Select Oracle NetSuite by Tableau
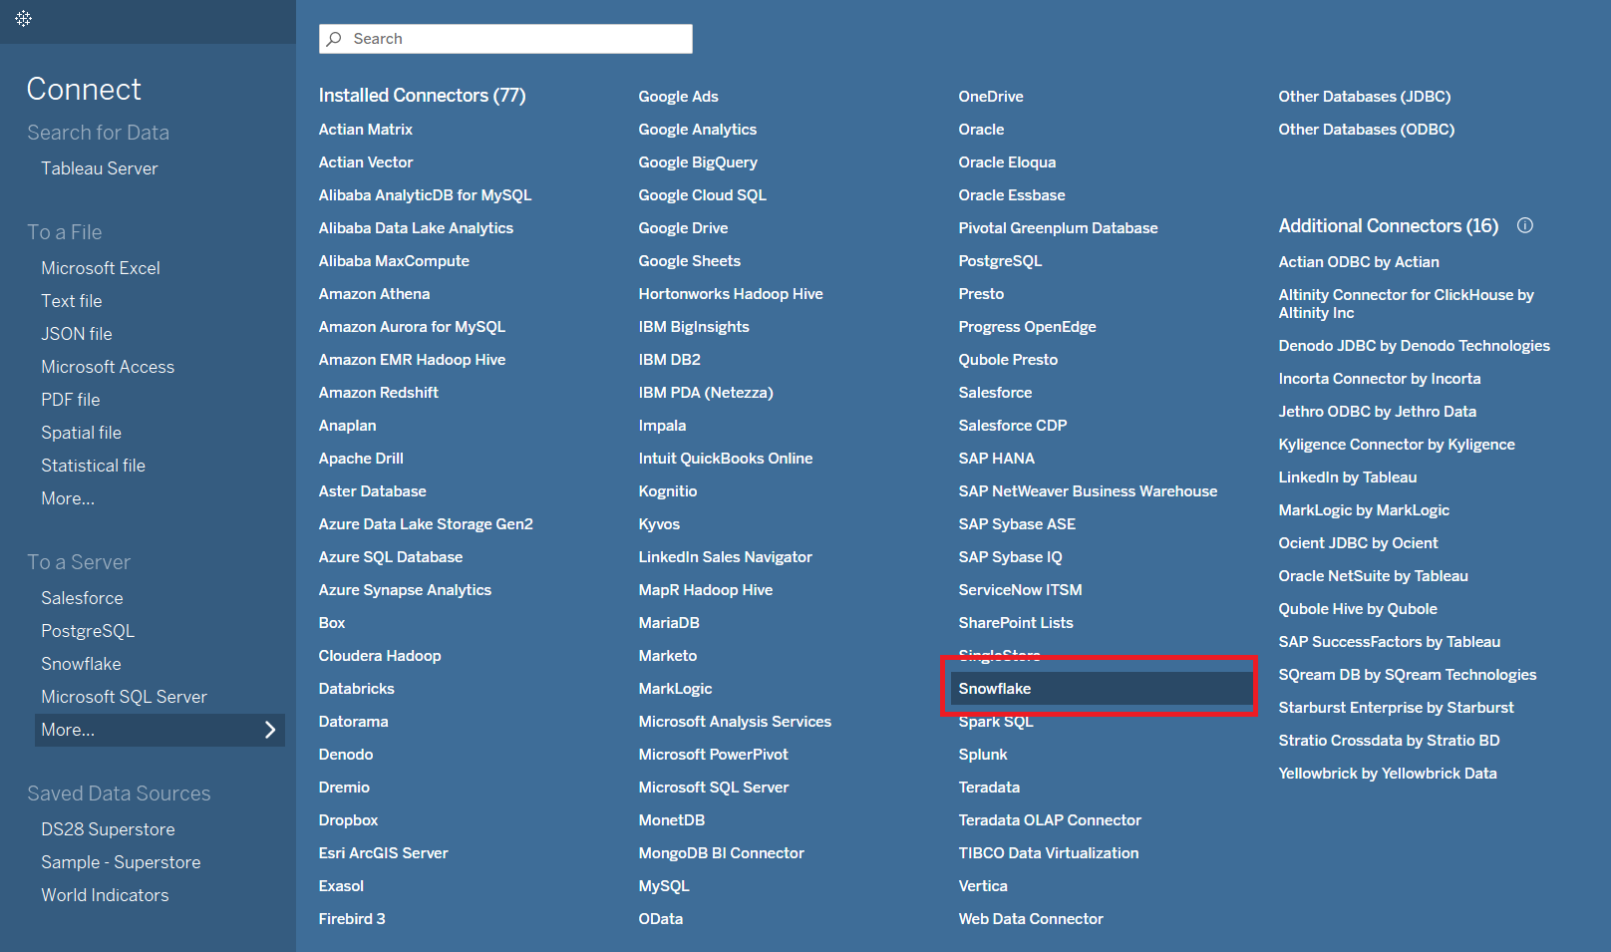Image resolution: width=1611 pixels, height=952 pixels. pyautogui.click(x=1374, y=576)
